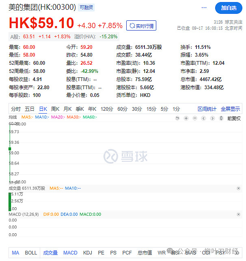Switch to the 分时 chart tab
This screenshot has height=261, width=246.
16,109
